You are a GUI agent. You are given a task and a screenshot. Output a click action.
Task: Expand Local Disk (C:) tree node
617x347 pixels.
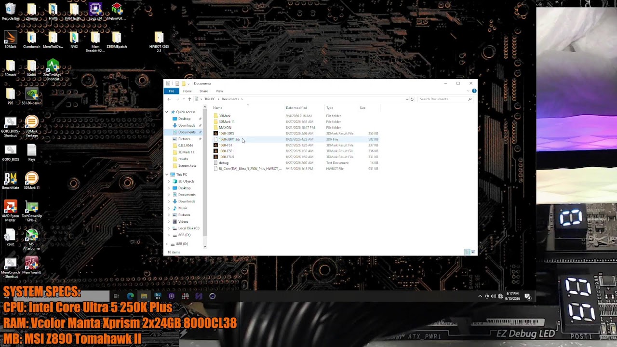pyautogui.click(x=169, y=228)
